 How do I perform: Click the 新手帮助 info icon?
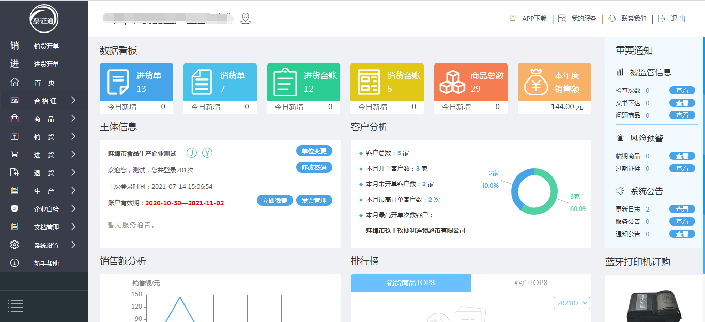[14, 263]
